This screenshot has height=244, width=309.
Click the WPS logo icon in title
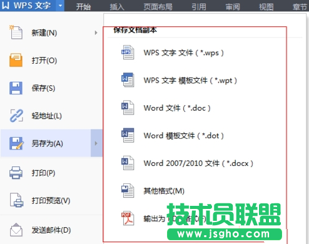6,5
